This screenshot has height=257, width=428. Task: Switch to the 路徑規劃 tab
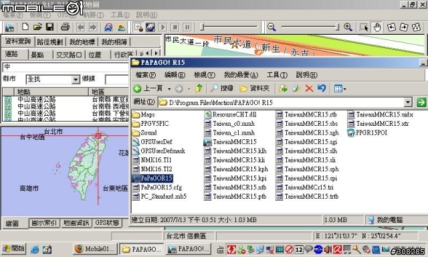50,41
